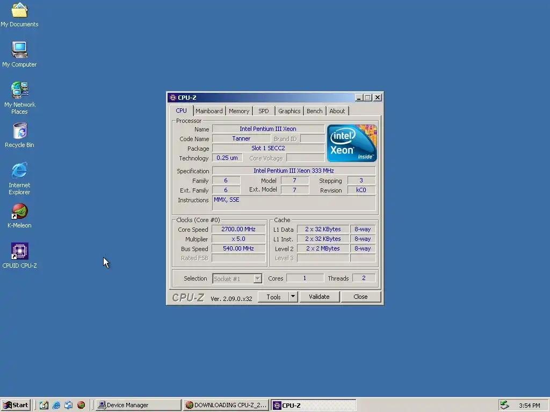Click the Technology value 0.25 um
This screenshot has height=412, width=550.
[227, 158]
